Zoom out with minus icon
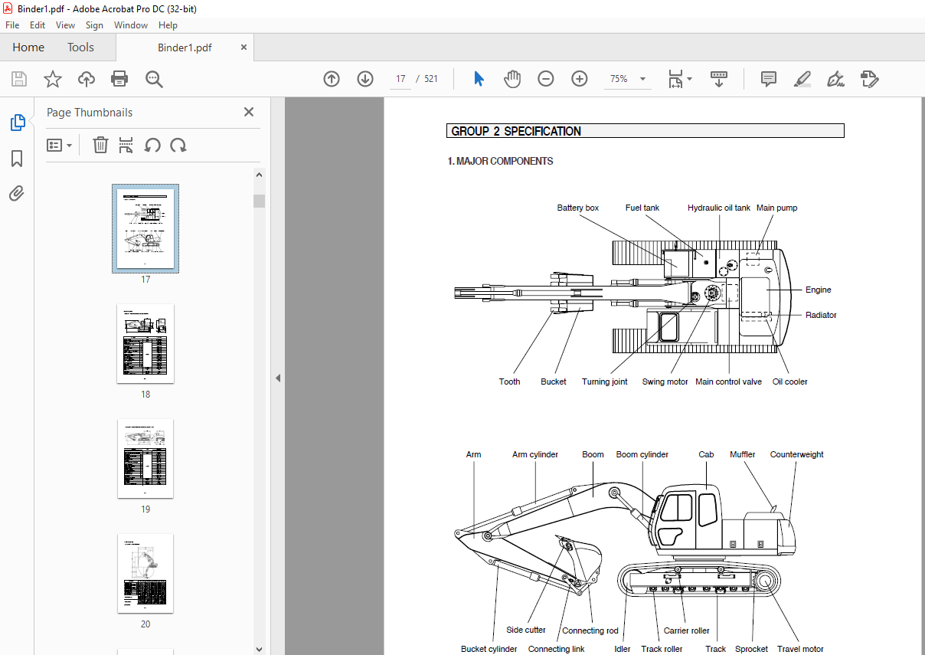The image size is (925, 655). (546, 79)
